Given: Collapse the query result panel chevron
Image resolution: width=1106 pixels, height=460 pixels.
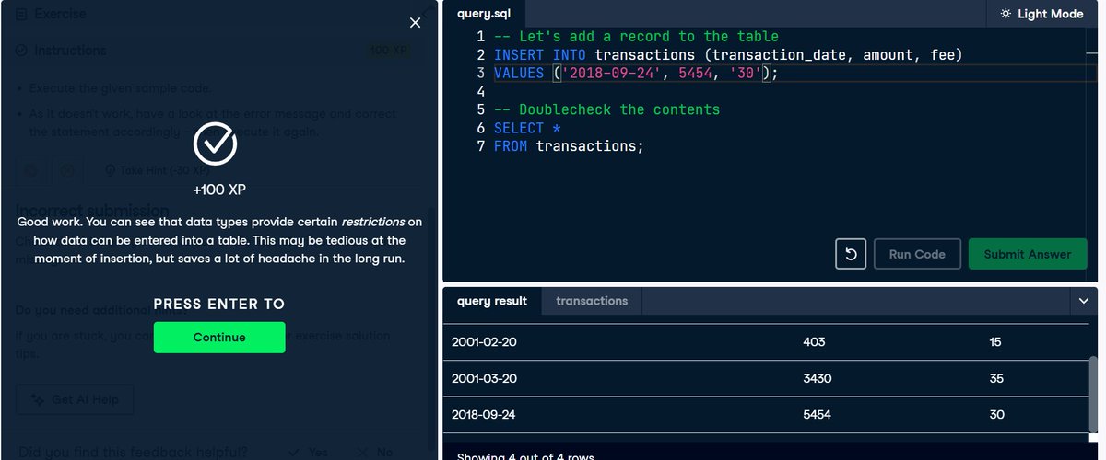Looking at the screenshot, I should 1083,301.
